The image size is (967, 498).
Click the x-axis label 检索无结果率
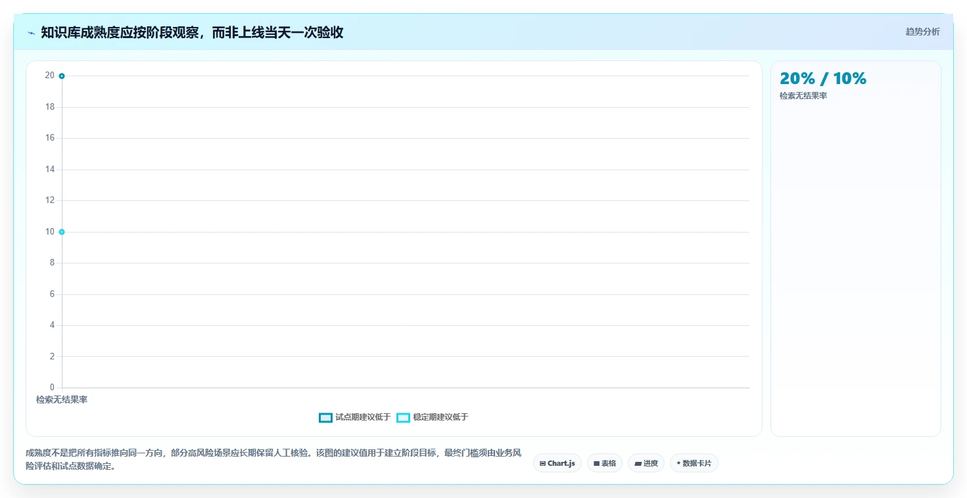pos(62,399)
